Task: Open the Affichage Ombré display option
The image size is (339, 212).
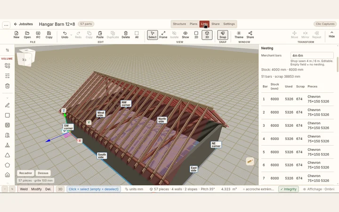Action: tap(319, 189)
